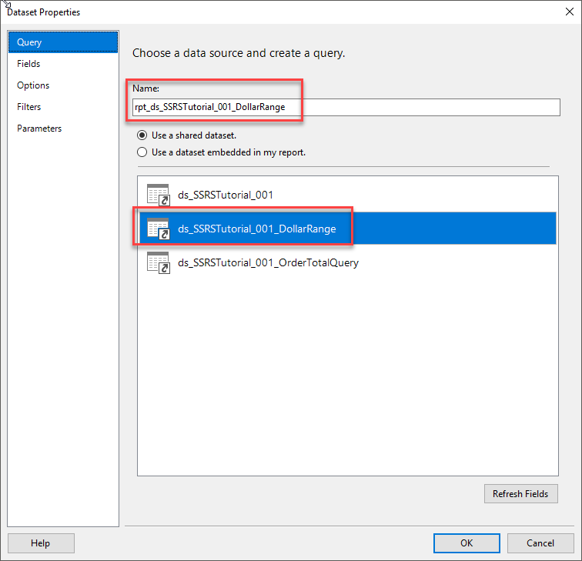Viewport: 582px width, 561px height.
Task: Open Help for dataset properties
Action: (40, 543)
